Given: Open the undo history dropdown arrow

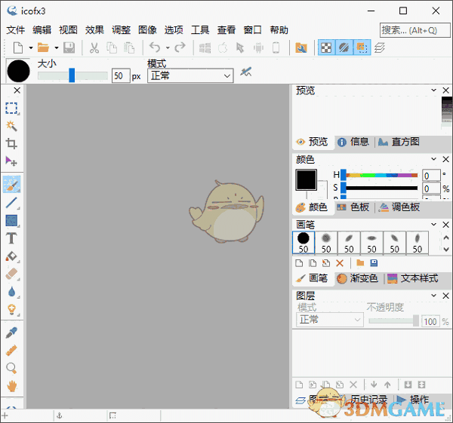Looking at the screenshot, I should click(168, 48).
